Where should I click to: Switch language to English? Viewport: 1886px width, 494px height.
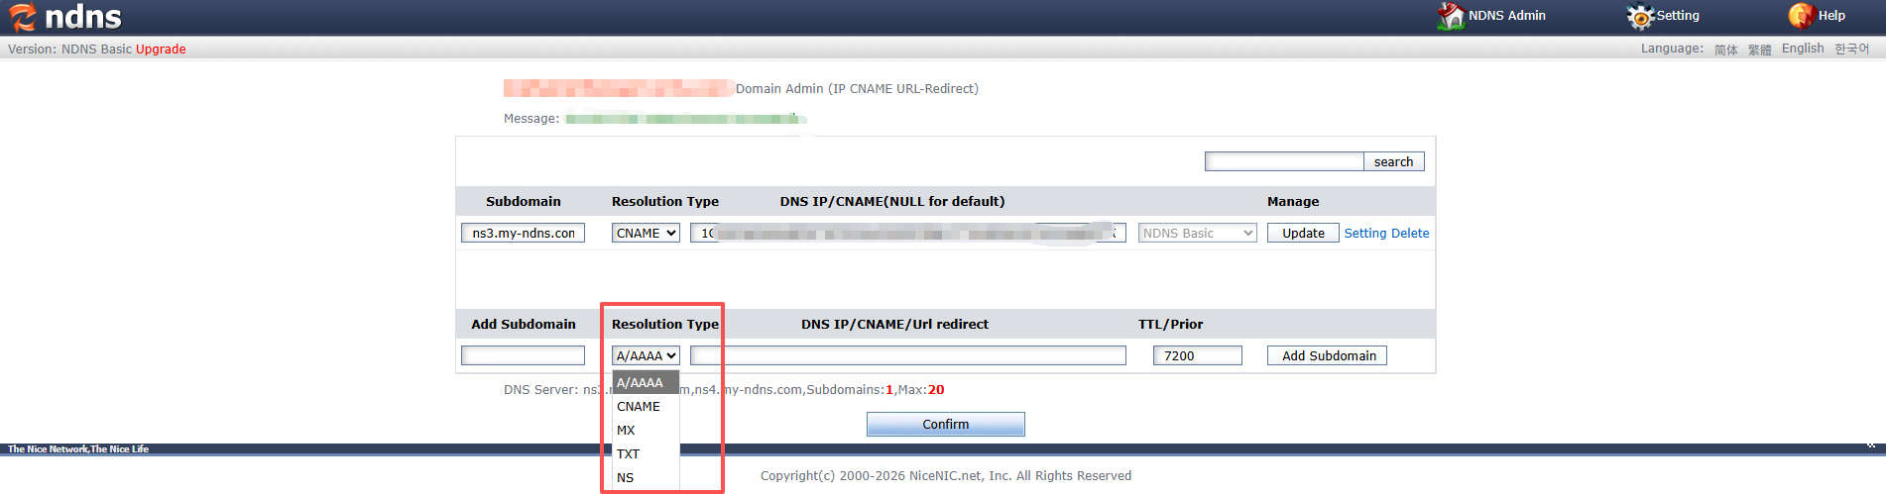1803,48
